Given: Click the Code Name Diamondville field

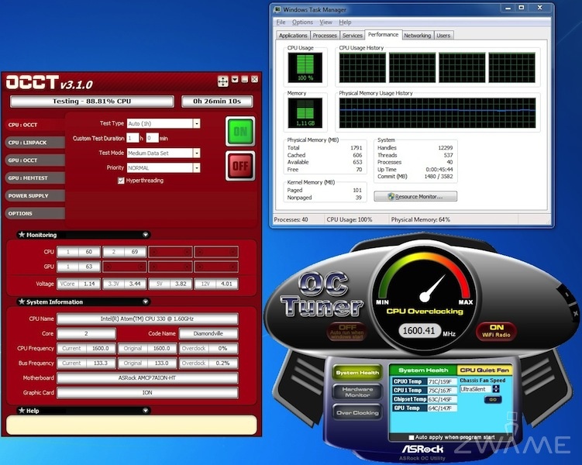Looking at the screenshot, I should [208, 333].
